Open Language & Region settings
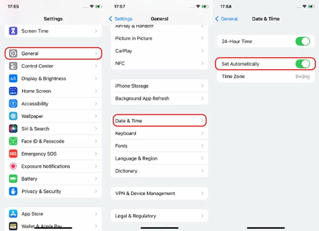 click(x=159, y=158)
